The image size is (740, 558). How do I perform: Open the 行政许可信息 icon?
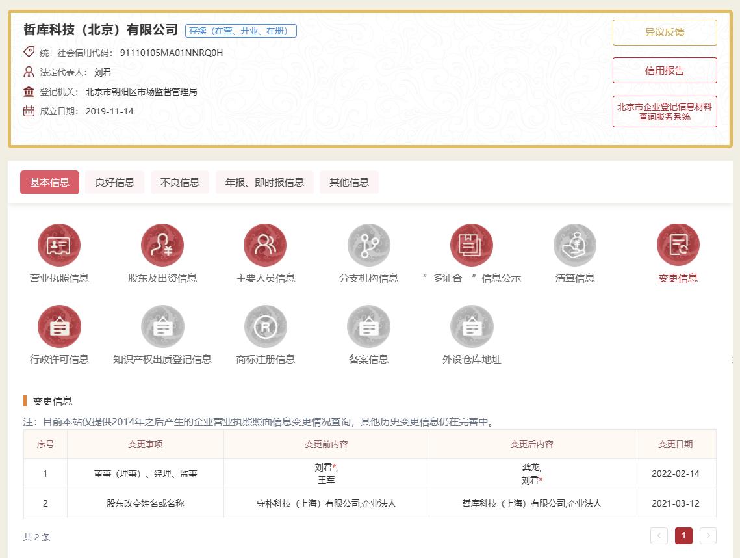[x=59, y=326]
